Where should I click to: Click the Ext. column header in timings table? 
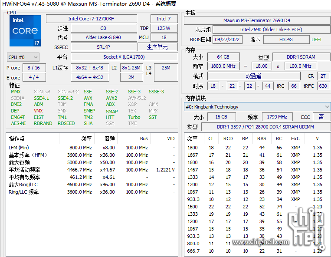tap(295, 138)
